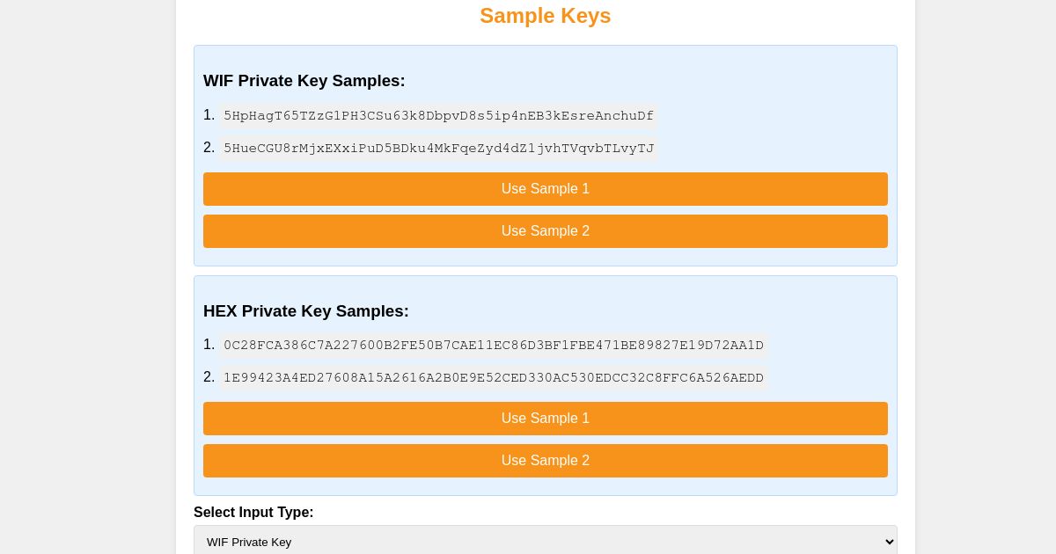Click the second HEX private key sample text
The image size is (1056, 554).
(x=494, y=378)
